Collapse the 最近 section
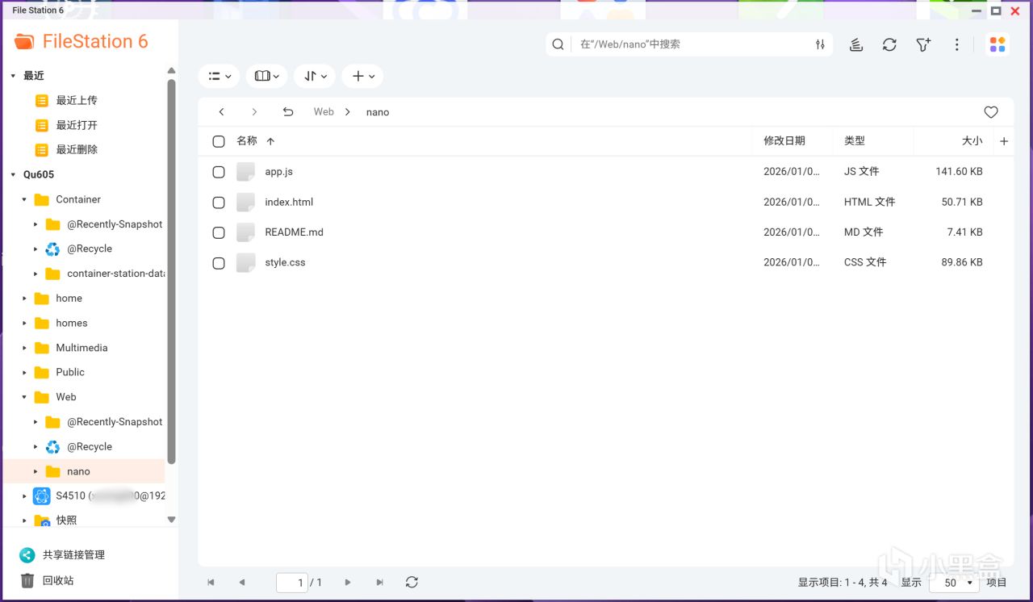 (x=13, y=76)
